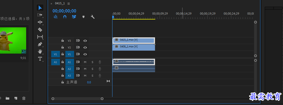Toggle sync lock on A2
Screen dimensions: 283x105
click(x=78, y=69)
